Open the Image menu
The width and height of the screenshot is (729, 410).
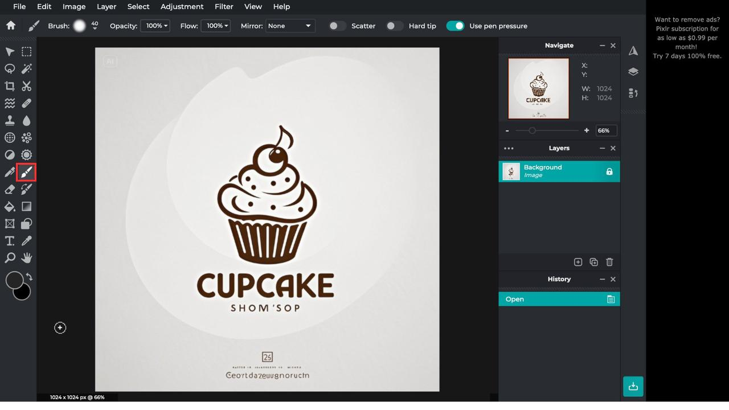point(74,7)
